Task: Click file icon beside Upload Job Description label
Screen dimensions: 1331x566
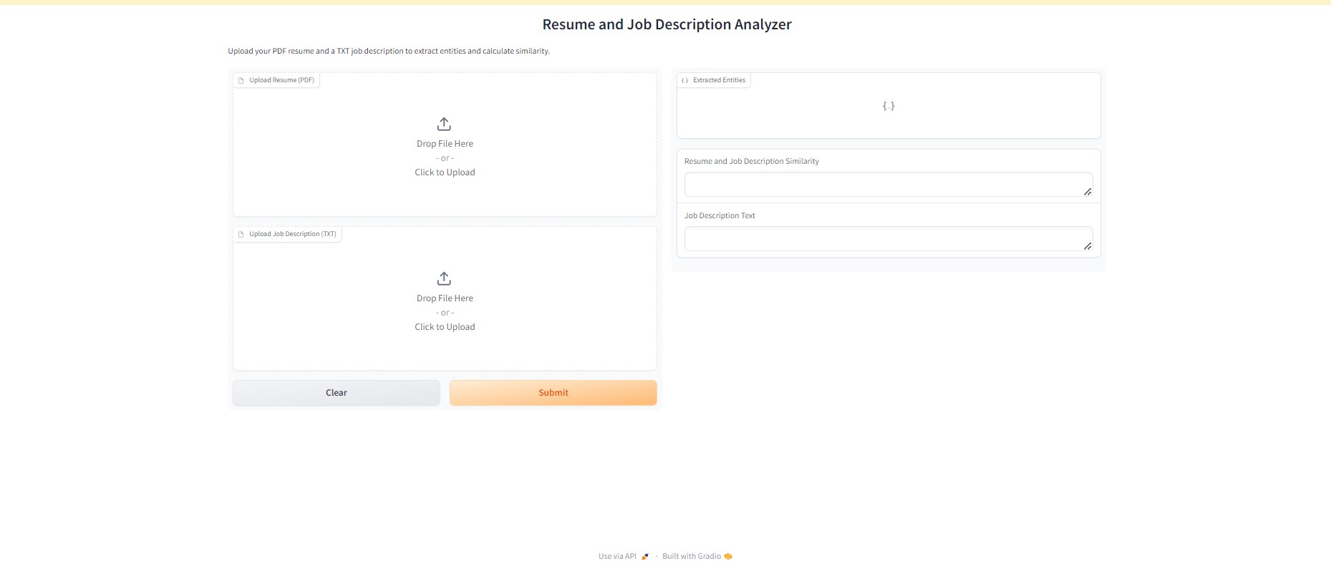Action: (x=241, y=235)
